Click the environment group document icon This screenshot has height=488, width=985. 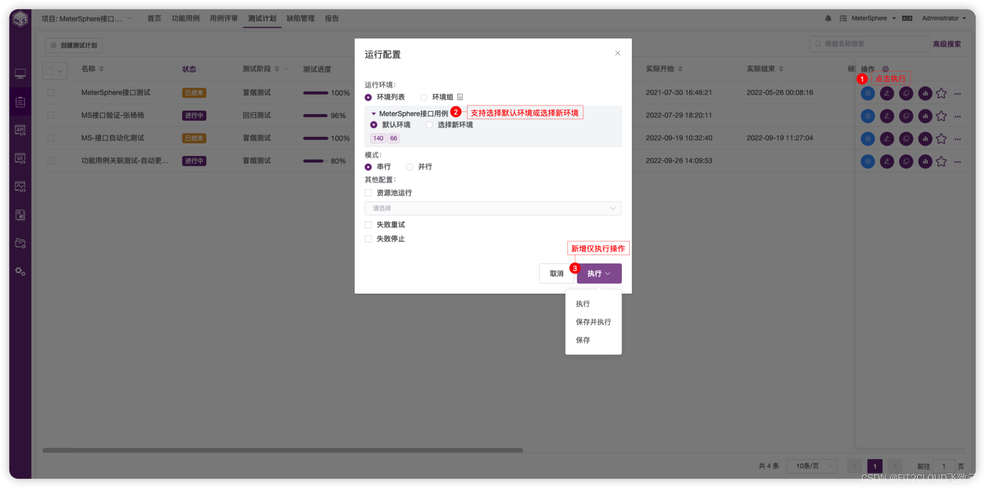pos(459,97)
